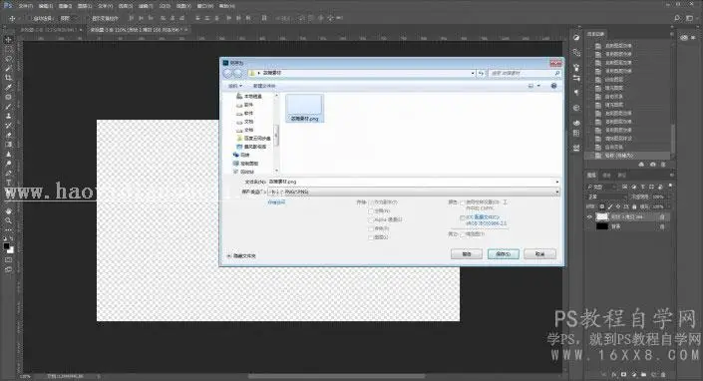Select the Zoom magnifier tool

click(9, 220)
